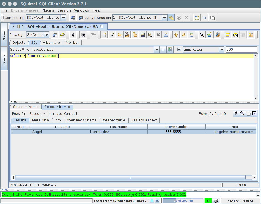This screenshot has width=261, height=204.
Task: Click the up arrow previous SQL icon
Action: coord(176,35)
